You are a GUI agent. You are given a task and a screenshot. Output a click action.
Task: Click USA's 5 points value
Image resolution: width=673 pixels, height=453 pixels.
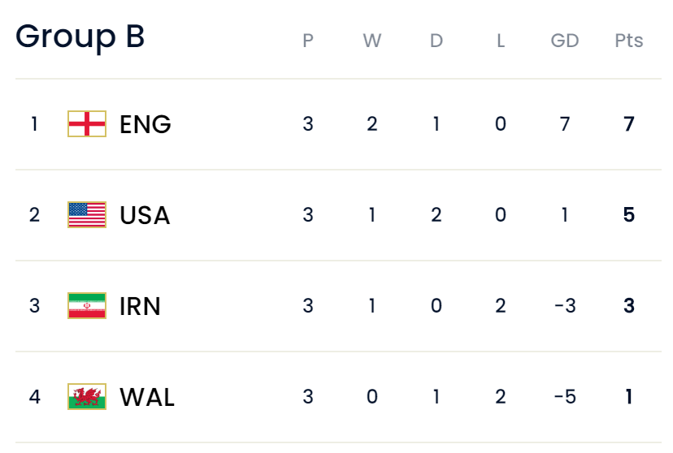tap(629, 214)
